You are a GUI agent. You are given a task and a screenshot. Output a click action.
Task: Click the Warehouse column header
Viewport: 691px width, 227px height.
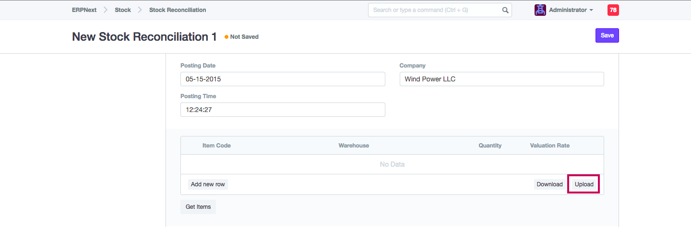pos(354,146)
